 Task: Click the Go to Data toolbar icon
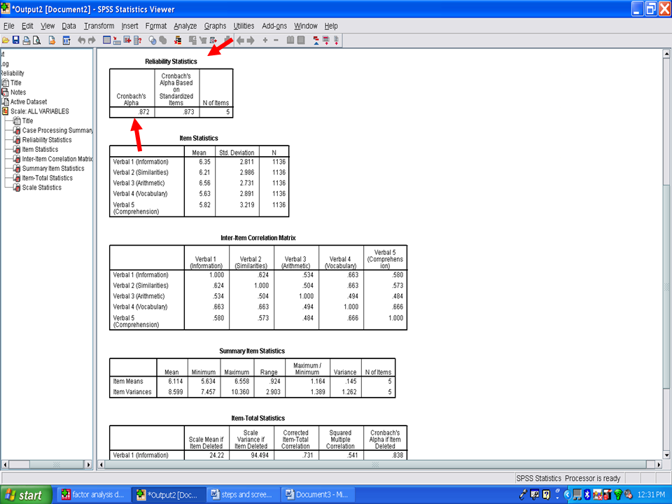click(x=107, y=41)
